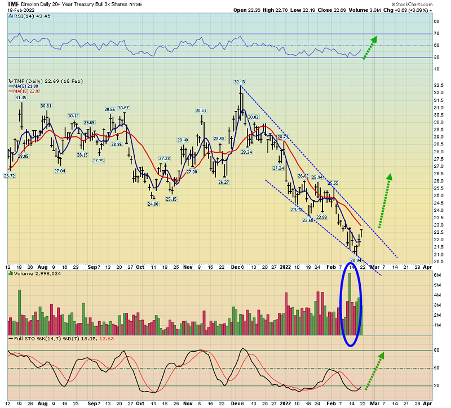Click the 'High 22.76' header value
Screen dimensions: 451x408
[x=275, y=10]
